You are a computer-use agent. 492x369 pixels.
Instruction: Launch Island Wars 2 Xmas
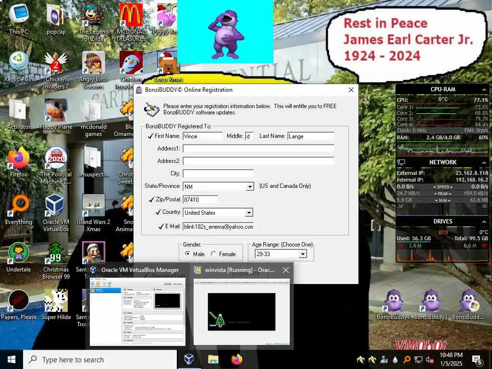[x=94, y=213]
